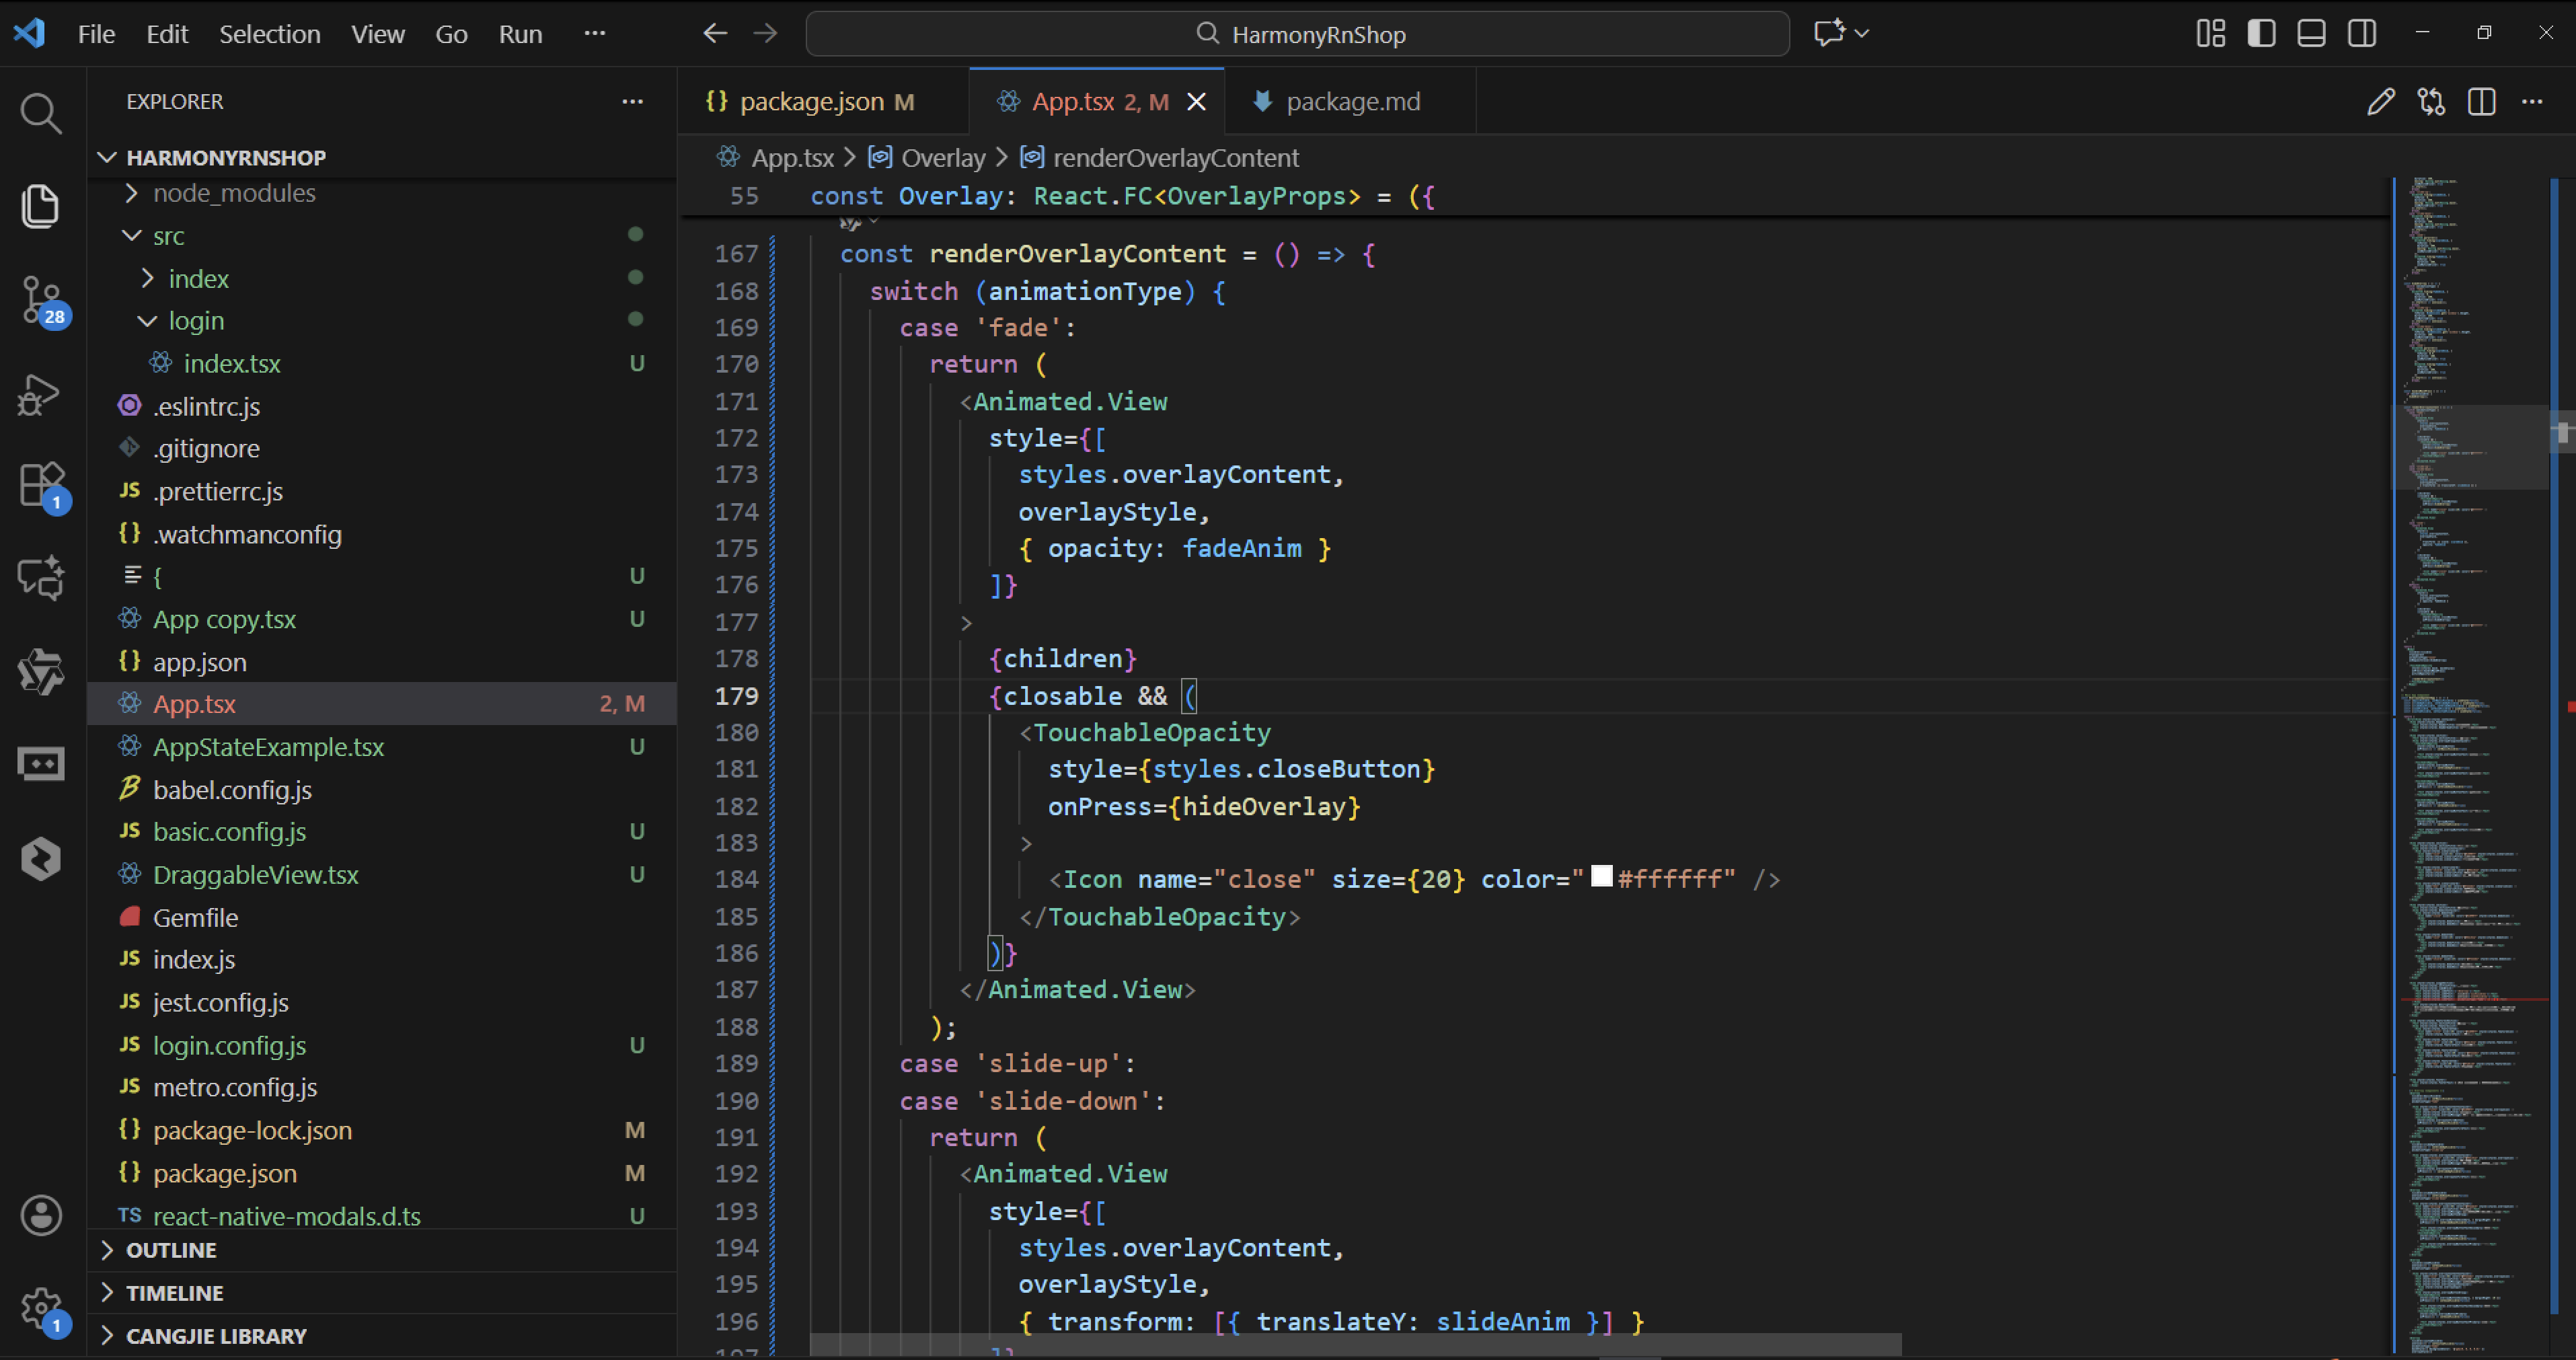Click the Go Back arrow
The width and height of the screenshot is (2576, 1360).
(714, 34)
